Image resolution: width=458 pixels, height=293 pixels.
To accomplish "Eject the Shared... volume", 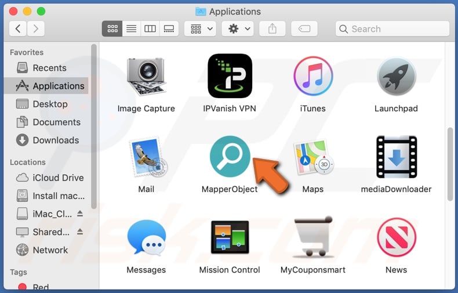I will [80, 231].
